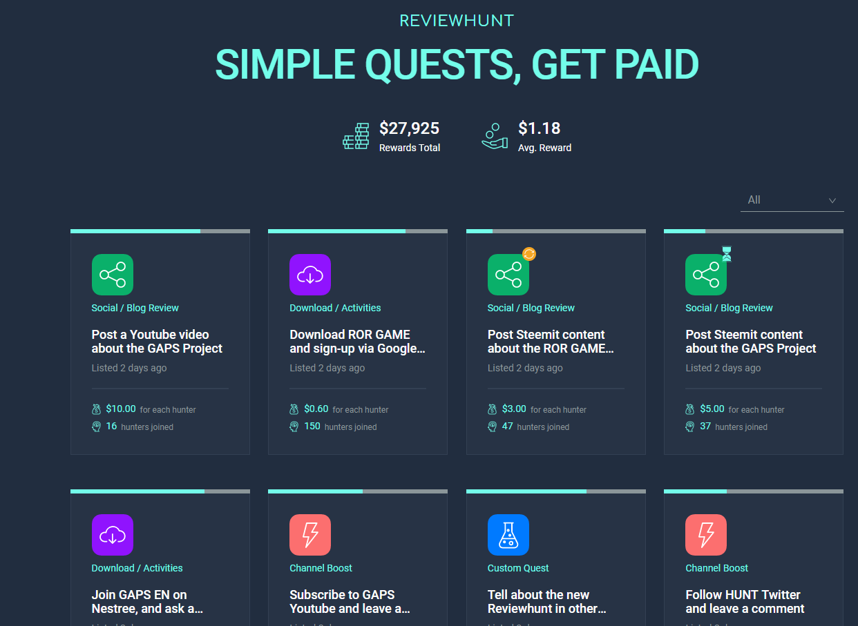Open 'Post a Youtube video about the GAPS Project'

tap(157, 342)
